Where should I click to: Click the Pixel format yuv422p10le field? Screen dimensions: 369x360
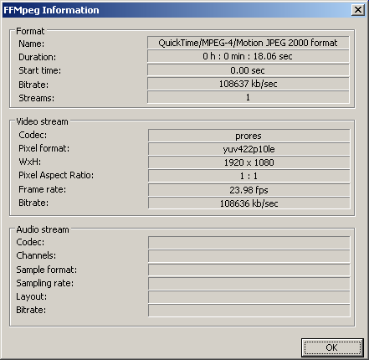point(249,149)
